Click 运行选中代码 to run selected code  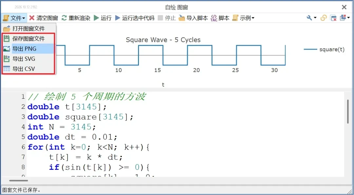(x=135, y=18)
